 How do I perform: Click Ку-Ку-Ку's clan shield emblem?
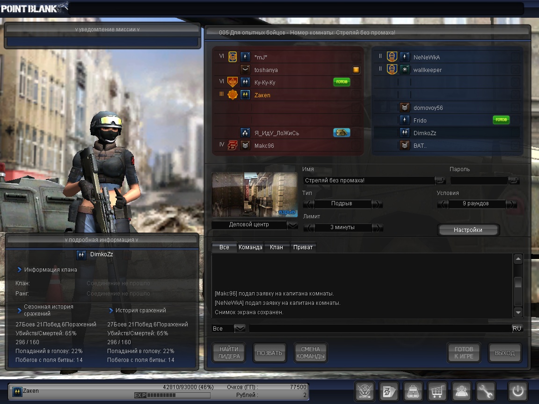click(x=233, y=82)
